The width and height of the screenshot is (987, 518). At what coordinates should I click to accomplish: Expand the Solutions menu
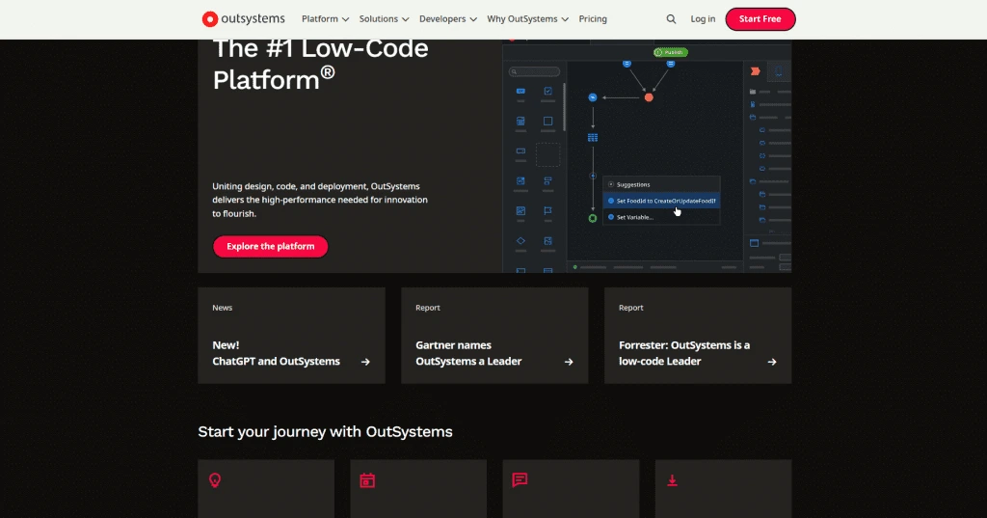tap(384, 19)
